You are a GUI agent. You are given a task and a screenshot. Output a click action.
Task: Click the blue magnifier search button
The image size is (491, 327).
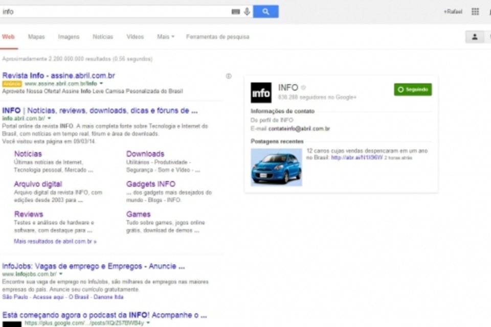pos(265,12)
